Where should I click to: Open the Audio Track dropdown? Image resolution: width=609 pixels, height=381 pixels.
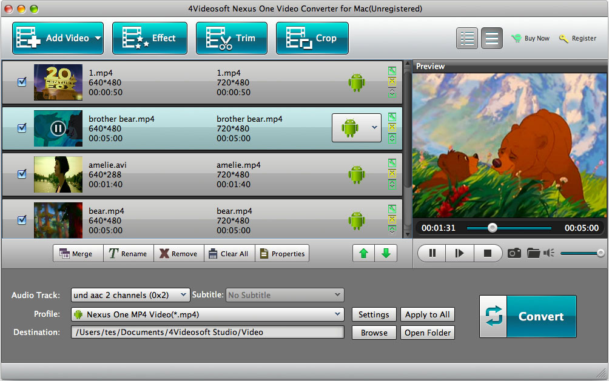[130, 295]
